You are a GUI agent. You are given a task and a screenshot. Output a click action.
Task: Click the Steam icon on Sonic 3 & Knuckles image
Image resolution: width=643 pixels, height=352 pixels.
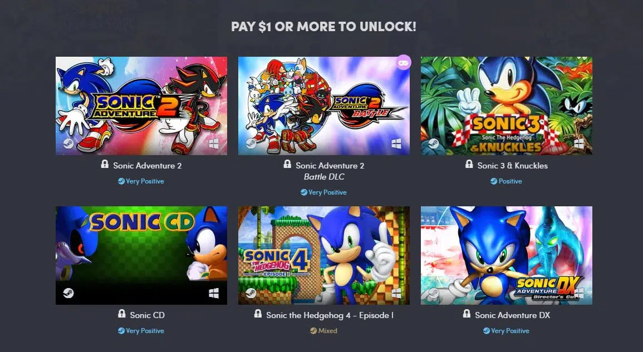tap(433, 143)
